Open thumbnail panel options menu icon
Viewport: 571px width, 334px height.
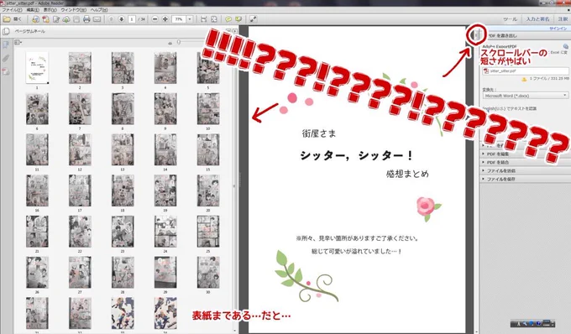click(x=18, y=43)
